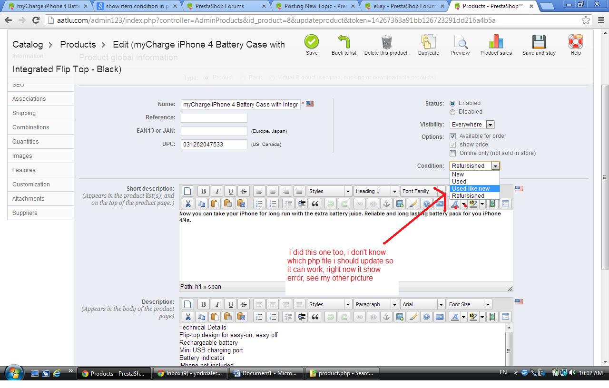Click the cleanup brush icon in Short description toolbar

[413, 204]
